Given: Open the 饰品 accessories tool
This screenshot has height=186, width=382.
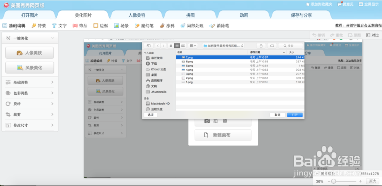Looking at the screenshot, I should 80,26.
